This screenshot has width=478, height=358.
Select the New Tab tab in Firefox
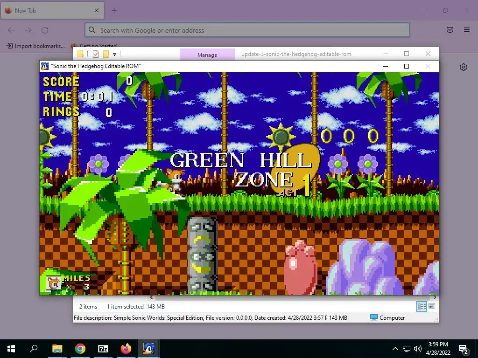click(x=52, y=10)
